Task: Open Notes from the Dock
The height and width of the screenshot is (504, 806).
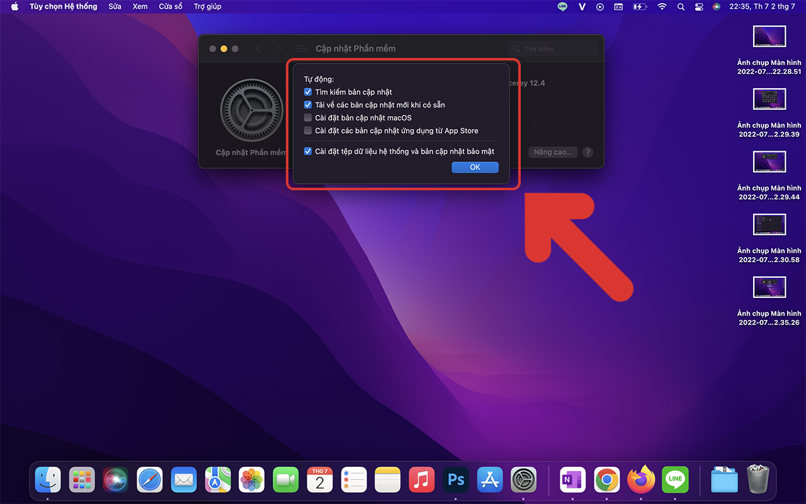Action: [x=388, y=480]
